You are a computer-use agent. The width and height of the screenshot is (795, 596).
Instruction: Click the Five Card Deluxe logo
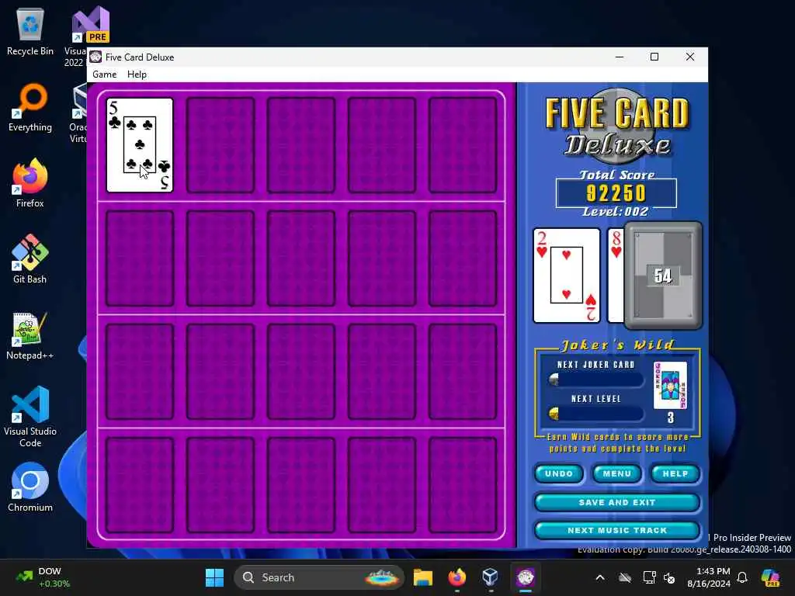[617, 126]
